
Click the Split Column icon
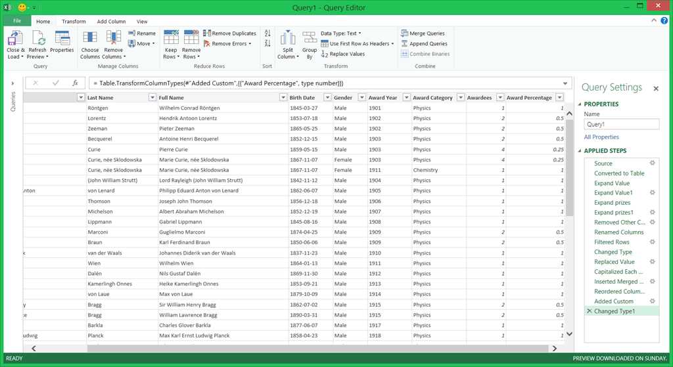coord(287,38)
